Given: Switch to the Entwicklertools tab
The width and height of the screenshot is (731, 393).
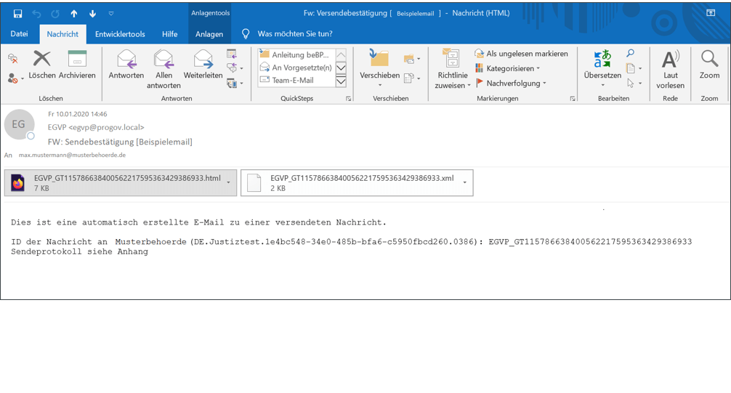Looking at the screenshot, I should pyautogui.click(x=120, y=34).
